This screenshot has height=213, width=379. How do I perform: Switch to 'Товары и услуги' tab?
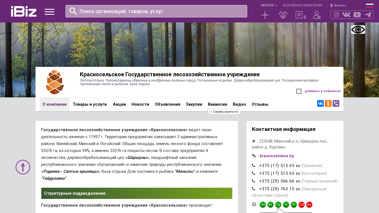click(x=90, y=104)
